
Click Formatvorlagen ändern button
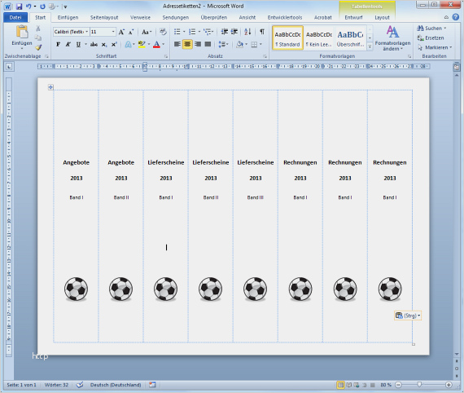click(x=392, y=38)
